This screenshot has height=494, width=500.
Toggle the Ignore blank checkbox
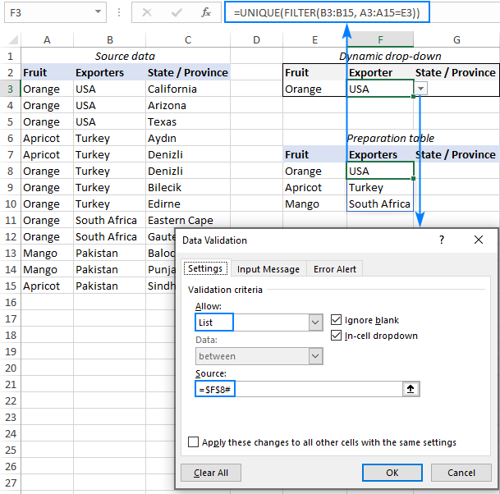(337, 320)
